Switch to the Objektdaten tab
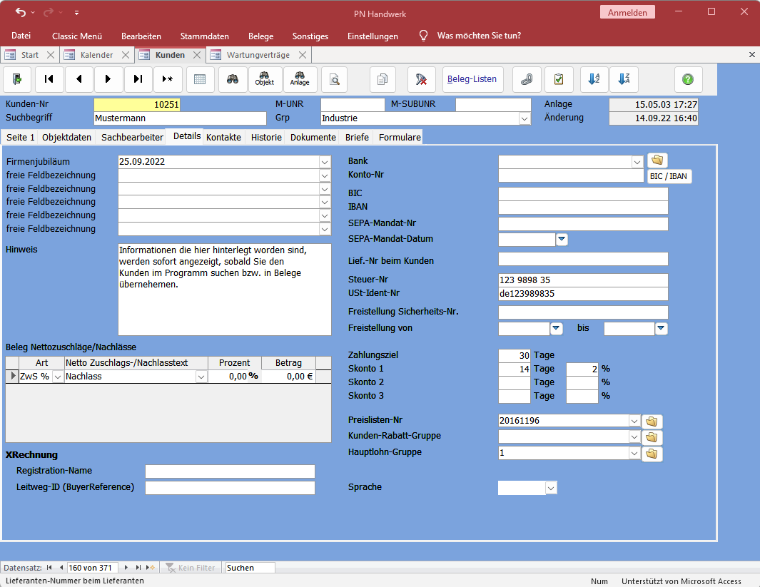Viewport: 760px width, 587px height. pos(66,137)
